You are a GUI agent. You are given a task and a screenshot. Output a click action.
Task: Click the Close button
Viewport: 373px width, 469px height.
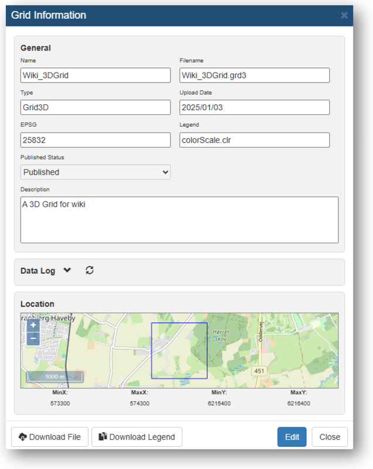coord(330,437)
